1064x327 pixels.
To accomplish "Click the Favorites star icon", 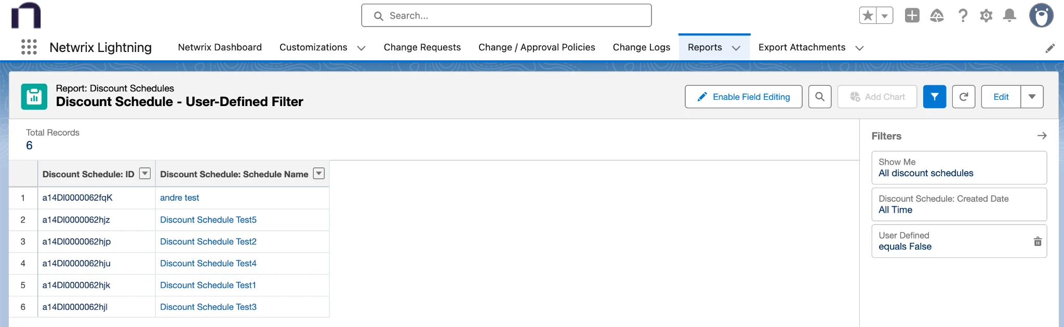I will [x=868, y=16].
